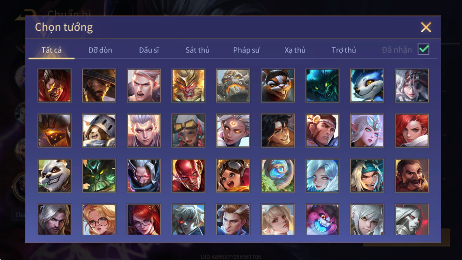462x260 pixels.
Task: Pick the goggles-wearing pilot kid hero
Action: click(x=233, y=176)
